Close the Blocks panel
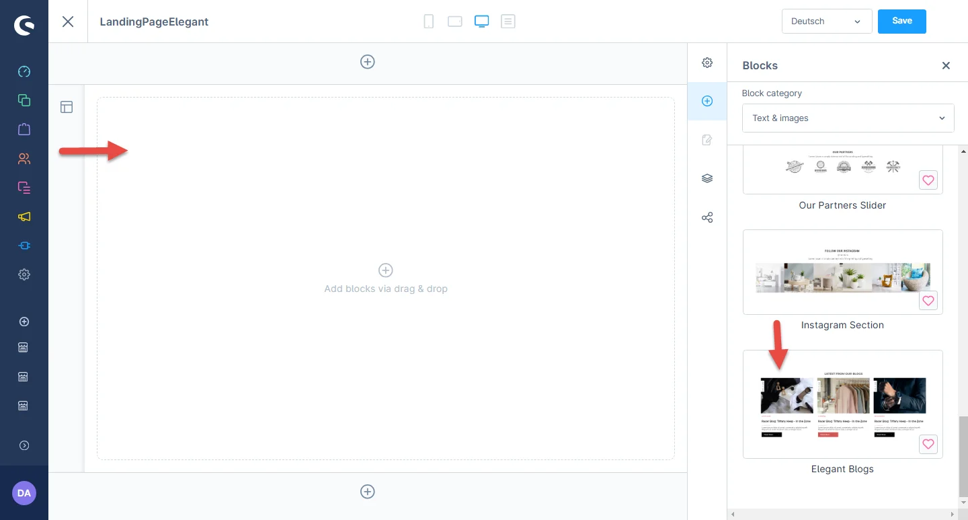The image size is (968, 520). [946, 65]
